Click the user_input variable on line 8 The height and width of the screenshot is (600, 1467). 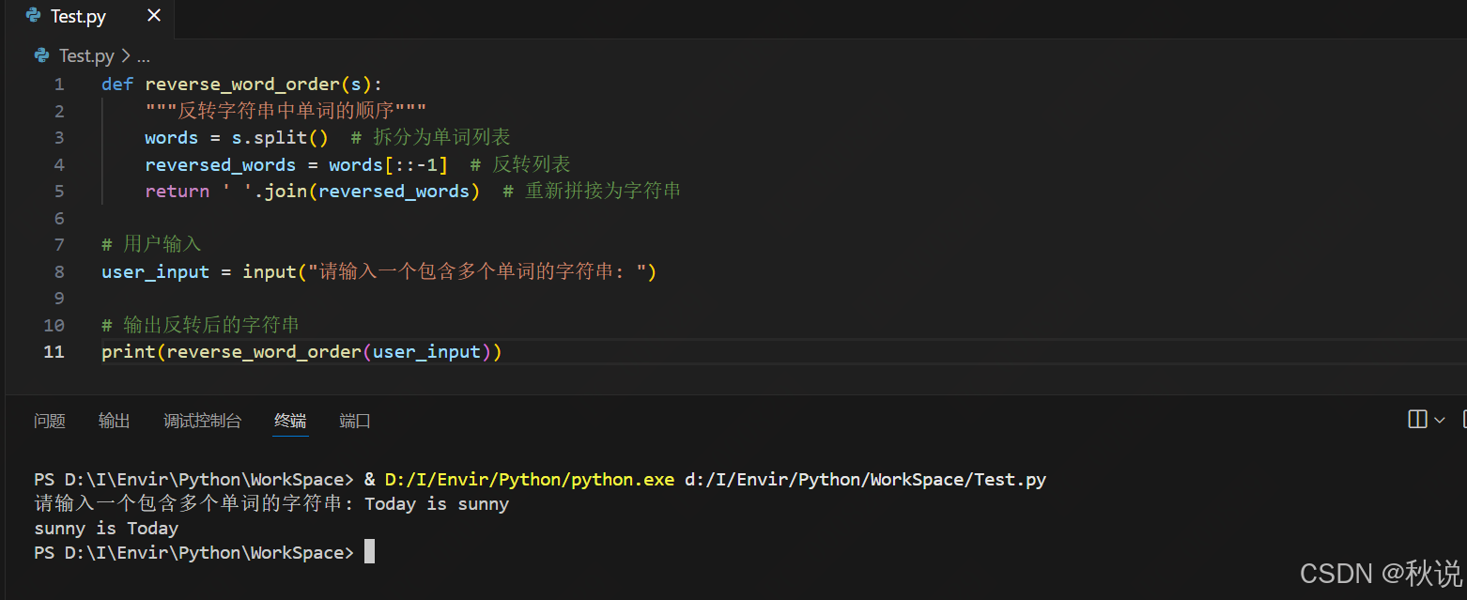click(155, 272)
